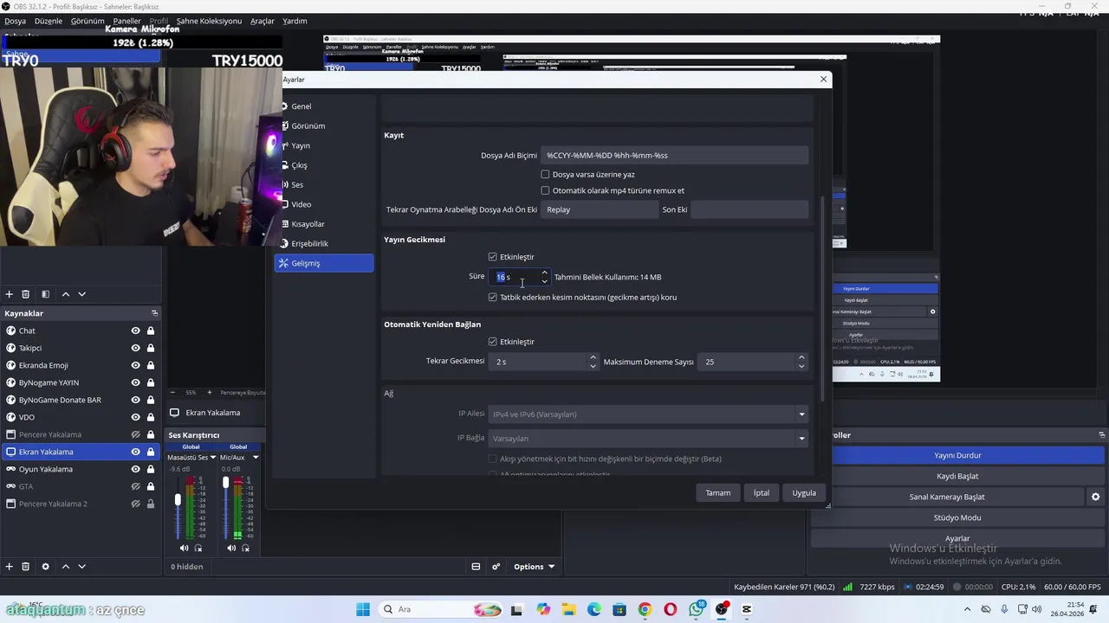Switch to Yayın settings category
1109x623 pixels.
[x=324, y=145]
